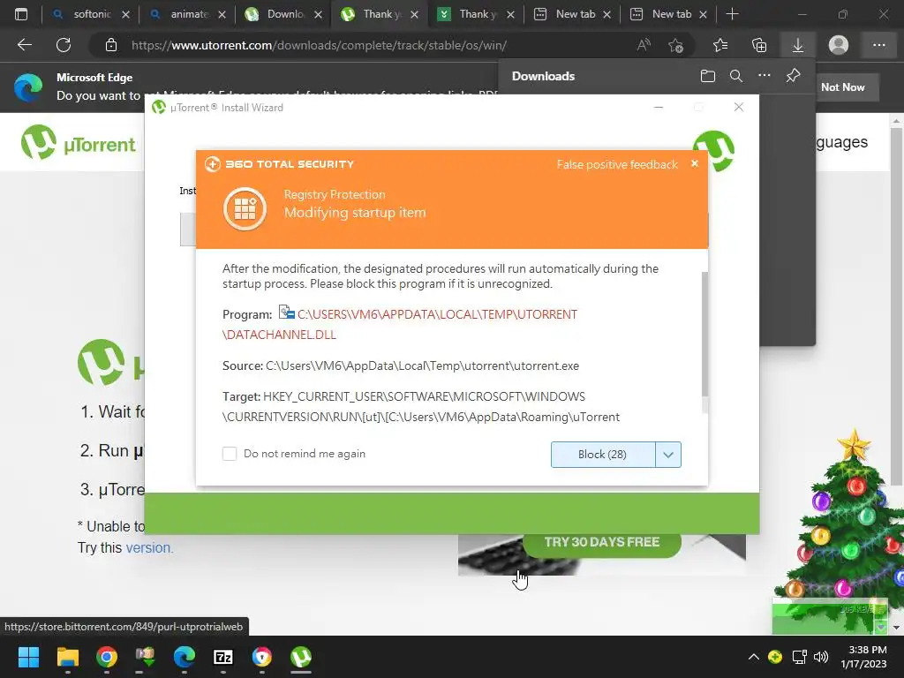Open clock showing 3:38 PM
The image size is (904, 678).
pyautogui.click(x=863, y=657)
